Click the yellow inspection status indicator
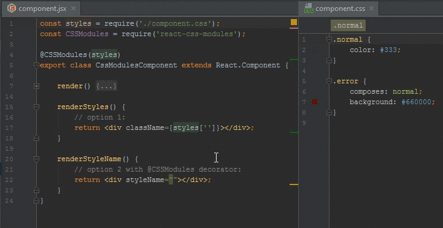The image size is (443, 228). coord(294,22)
